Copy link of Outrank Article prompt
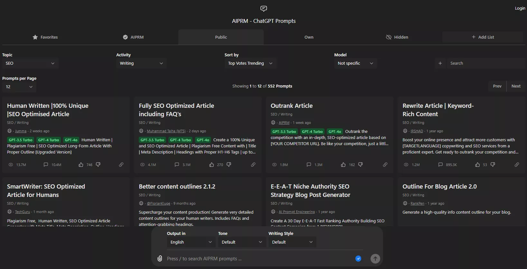Image resolution: width=527 pixels, height=269 pixels. pos(385,165)
